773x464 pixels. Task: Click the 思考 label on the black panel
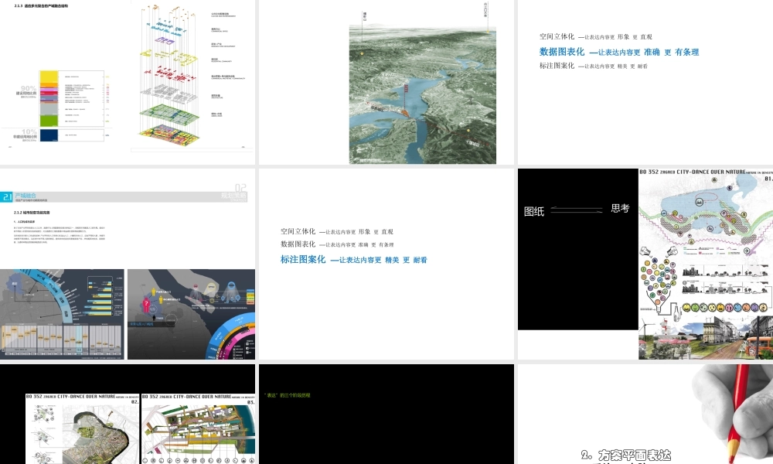click(x=620, y=208)
